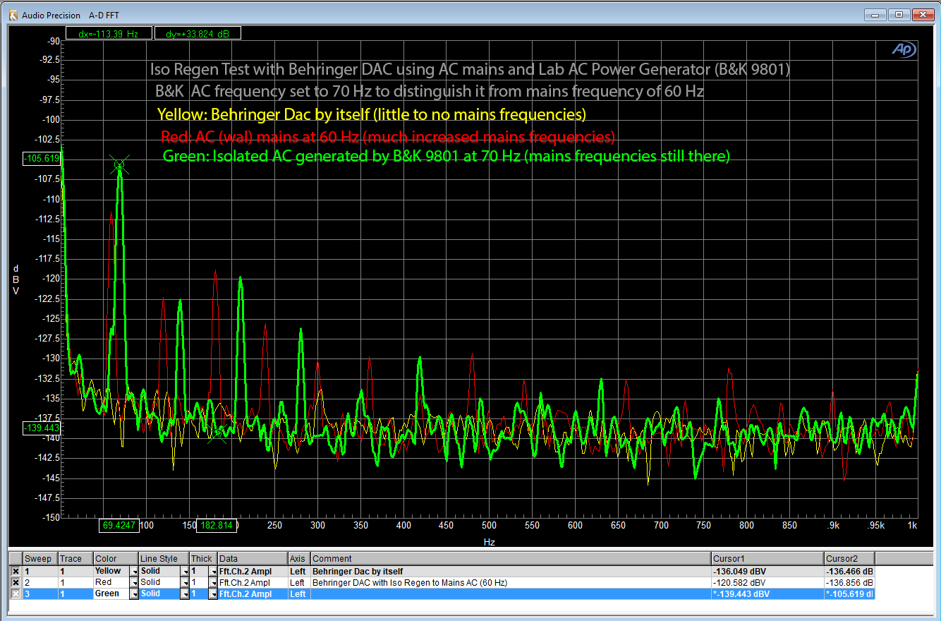The height and width of the screenshot is (621, 941).
Task: Click the Data column header
Action: [253, 559]
